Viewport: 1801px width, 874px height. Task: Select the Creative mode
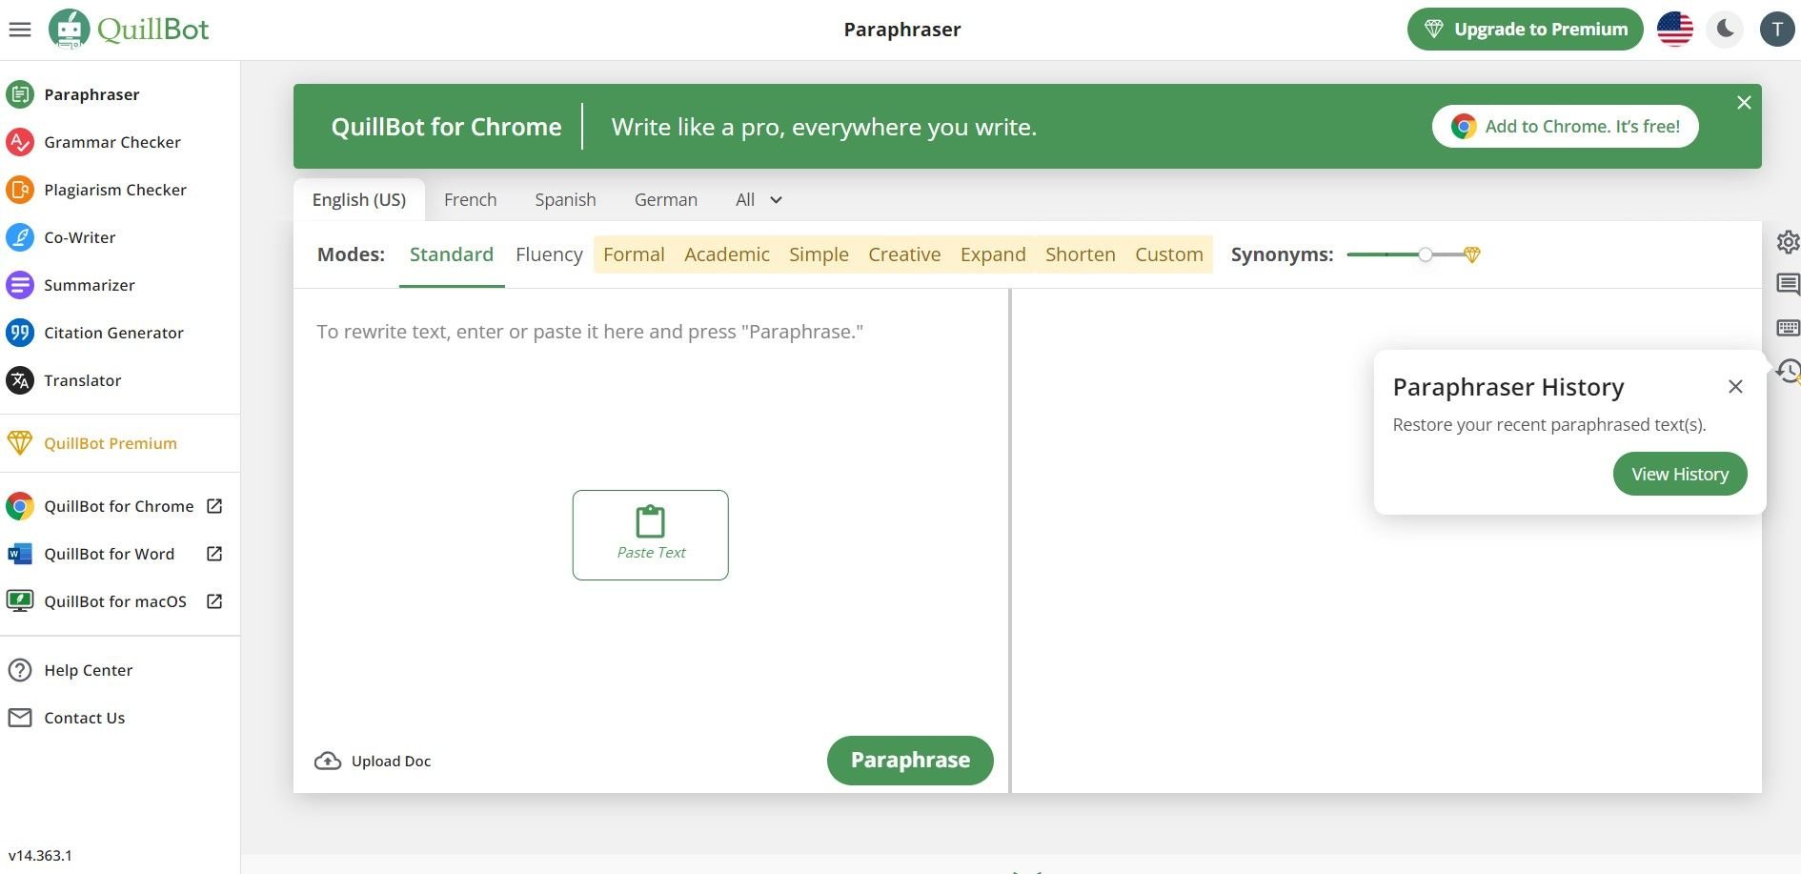tap(904, 254)
